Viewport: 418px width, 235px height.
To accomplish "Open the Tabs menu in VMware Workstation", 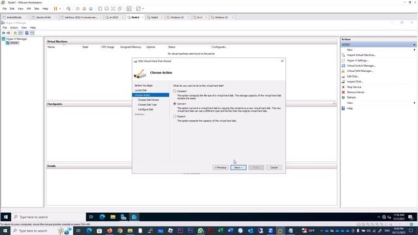I will pyautogui.click(x=37, y=8).
